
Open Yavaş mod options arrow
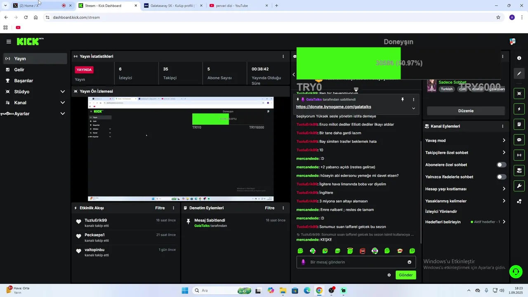pyautogui.click(x=504, y=141)
